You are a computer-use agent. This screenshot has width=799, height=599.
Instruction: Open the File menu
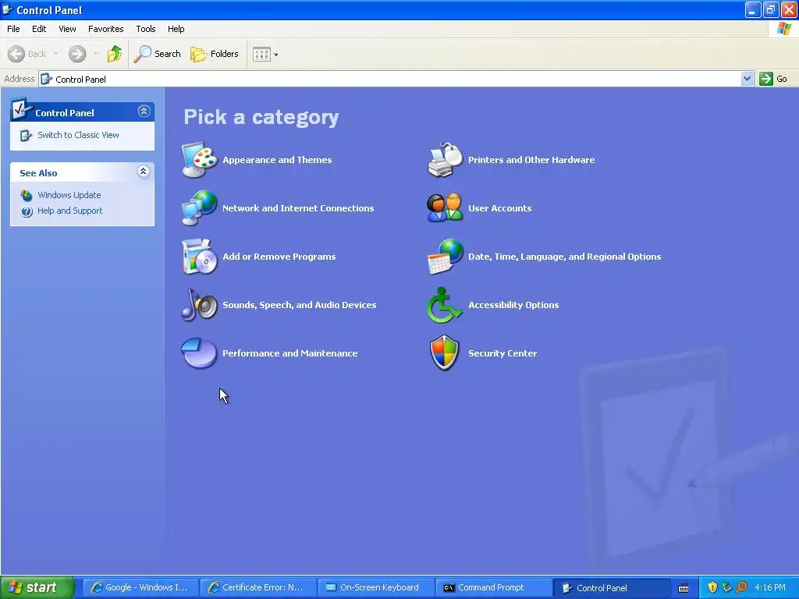coord(13,29)
